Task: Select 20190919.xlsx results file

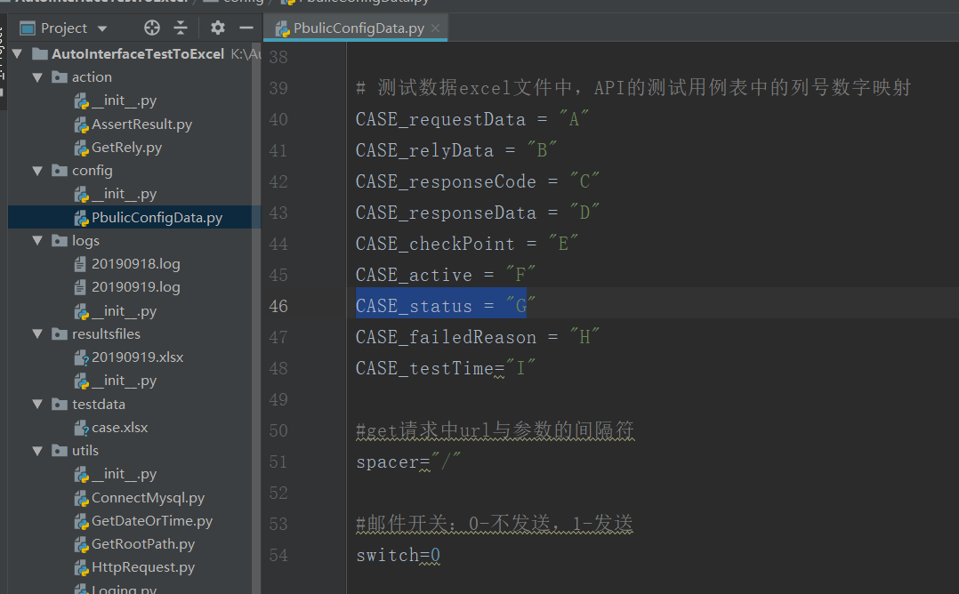Action: pos(137,357)
